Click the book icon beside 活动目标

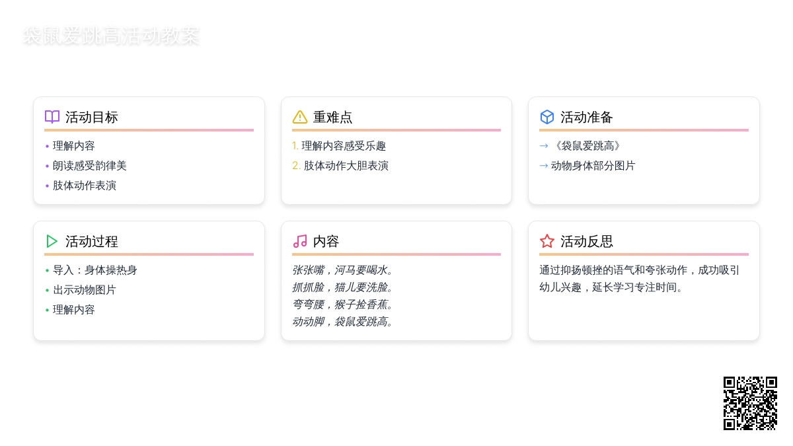point(52,117)
